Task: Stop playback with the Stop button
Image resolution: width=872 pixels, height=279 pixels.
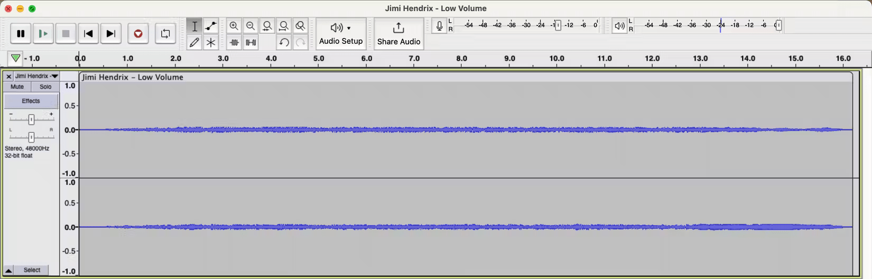Action: 66,34
